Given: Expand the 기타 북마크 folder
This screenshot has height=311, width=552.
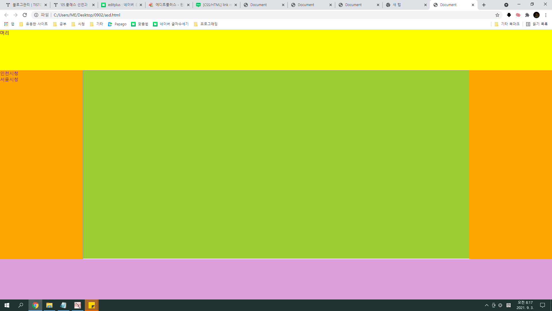Looking at the screenshot, I should point(507,24).
